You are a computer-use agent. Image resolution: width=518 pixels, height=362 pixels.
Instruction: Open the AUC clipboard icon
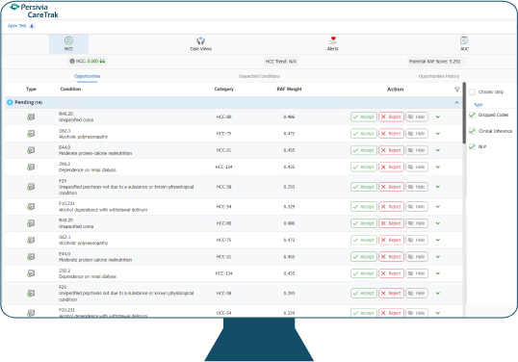click(464, 40)
